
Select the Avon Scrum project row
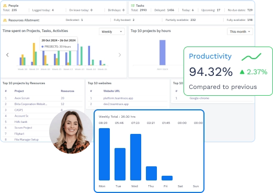(x=42, y=98)
